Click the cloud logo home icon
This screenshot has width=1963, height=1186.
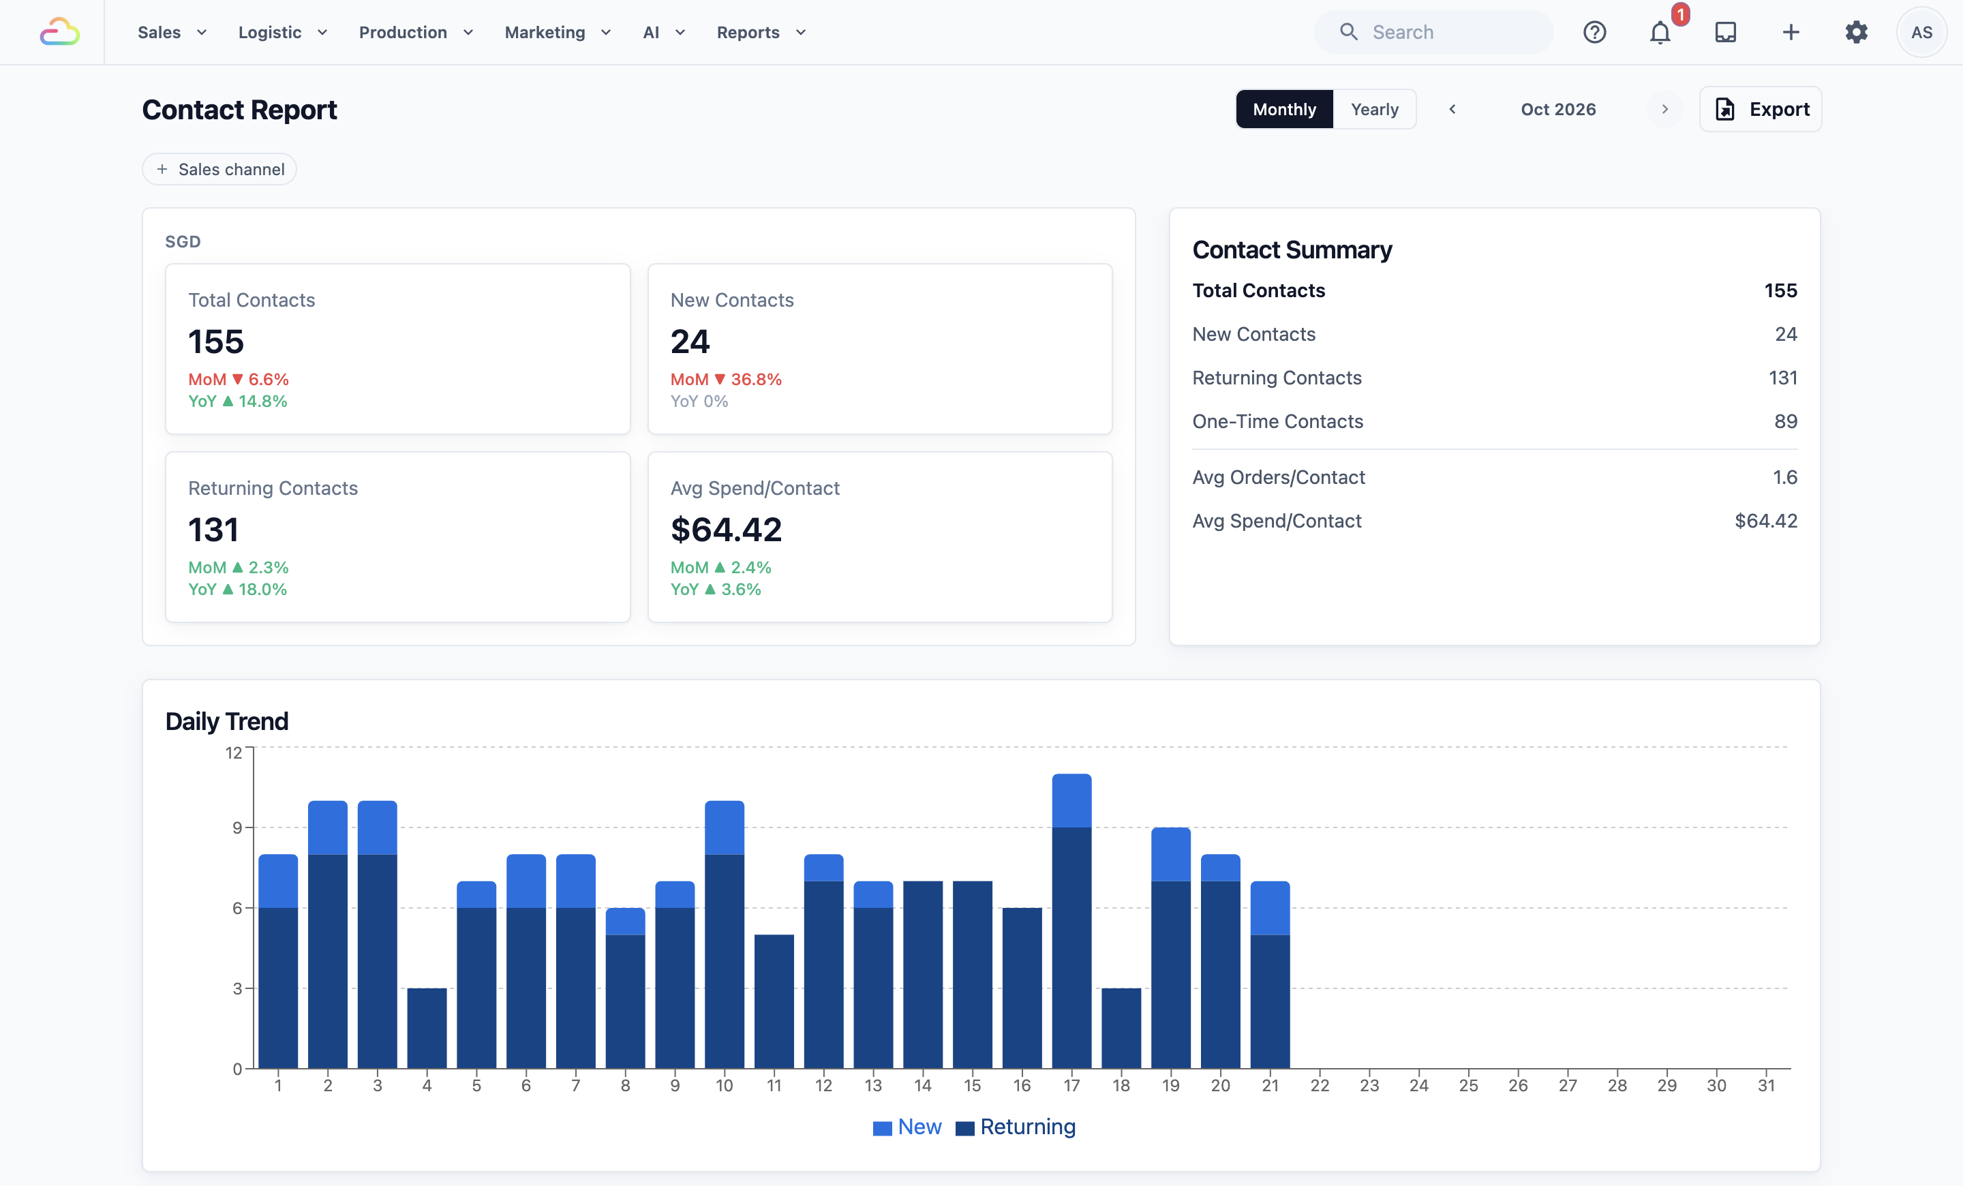60,32
